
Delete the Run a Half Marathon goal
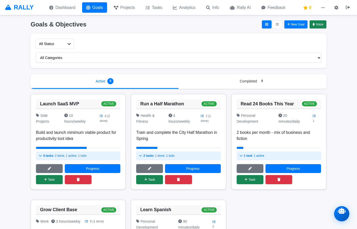click(x=178, y=179)
